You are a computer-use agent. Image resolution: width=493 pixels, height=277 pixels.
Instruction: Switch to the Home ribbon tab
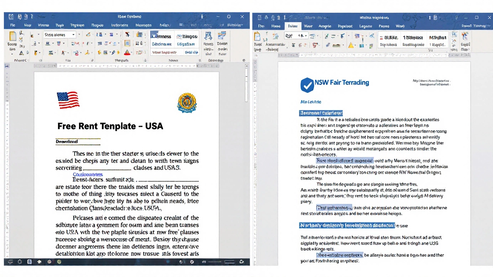click(x=27, y=25)
